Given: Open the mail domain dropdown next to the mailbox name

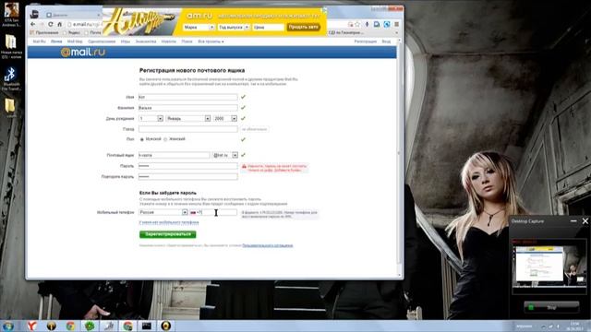Looking at the screenshot, I should click(x=235, y=155).
